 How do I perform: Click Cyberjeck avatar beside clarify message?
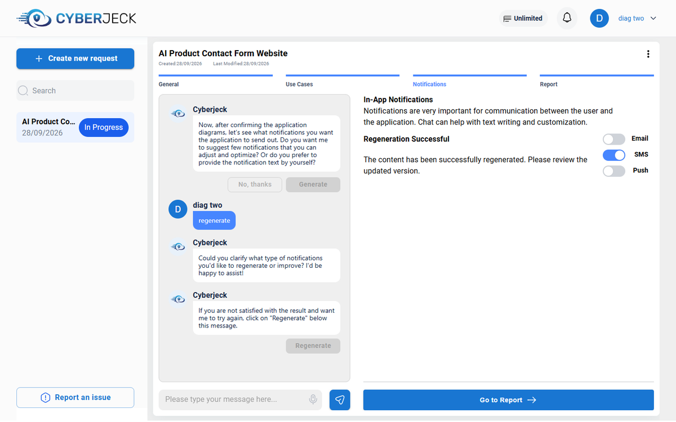(178, 246)
